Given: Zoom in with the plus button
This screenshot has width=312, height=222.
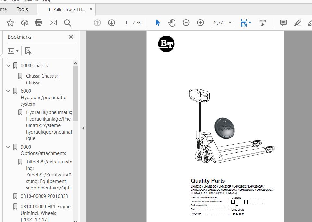Looking at the screenshot, I should tap(200, 23).
